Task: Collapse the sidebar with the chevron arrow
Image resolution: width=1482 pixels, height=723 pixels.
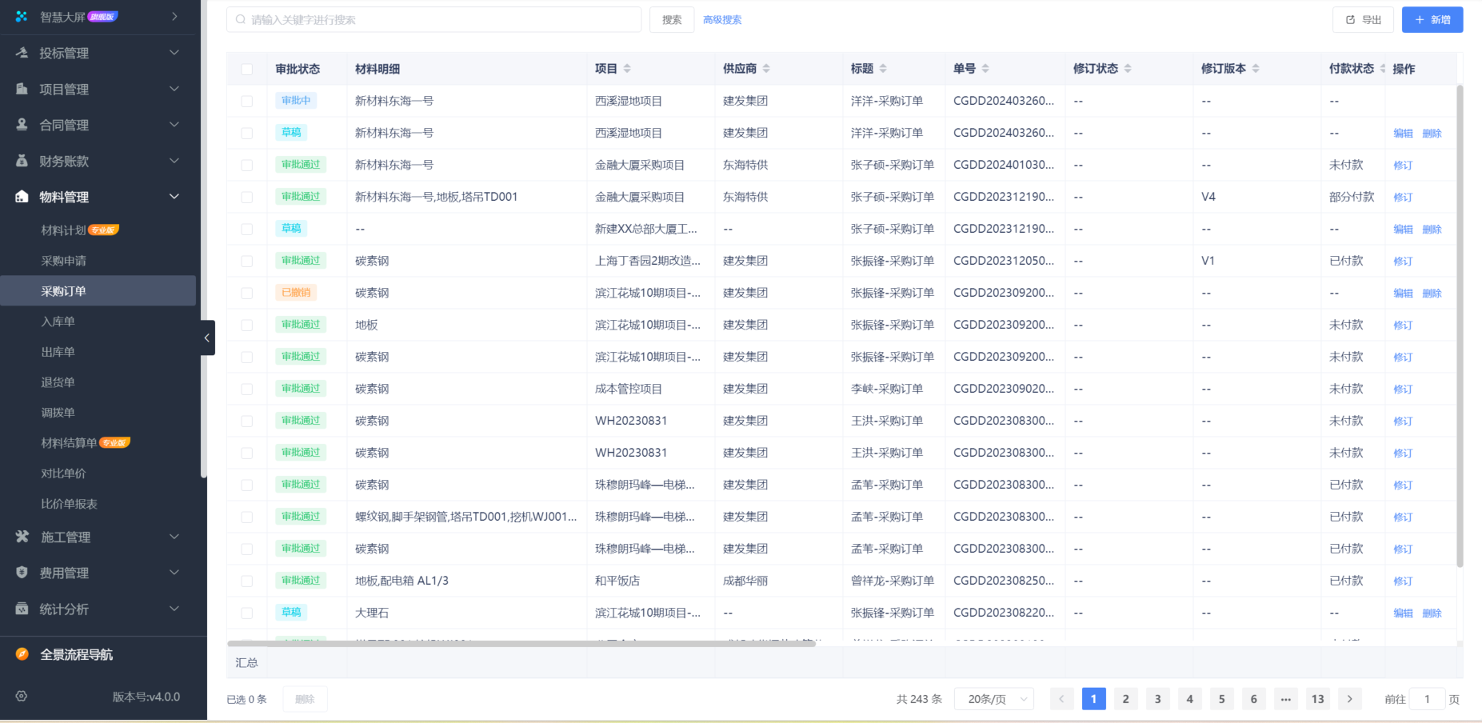Action: coord(207,338)
